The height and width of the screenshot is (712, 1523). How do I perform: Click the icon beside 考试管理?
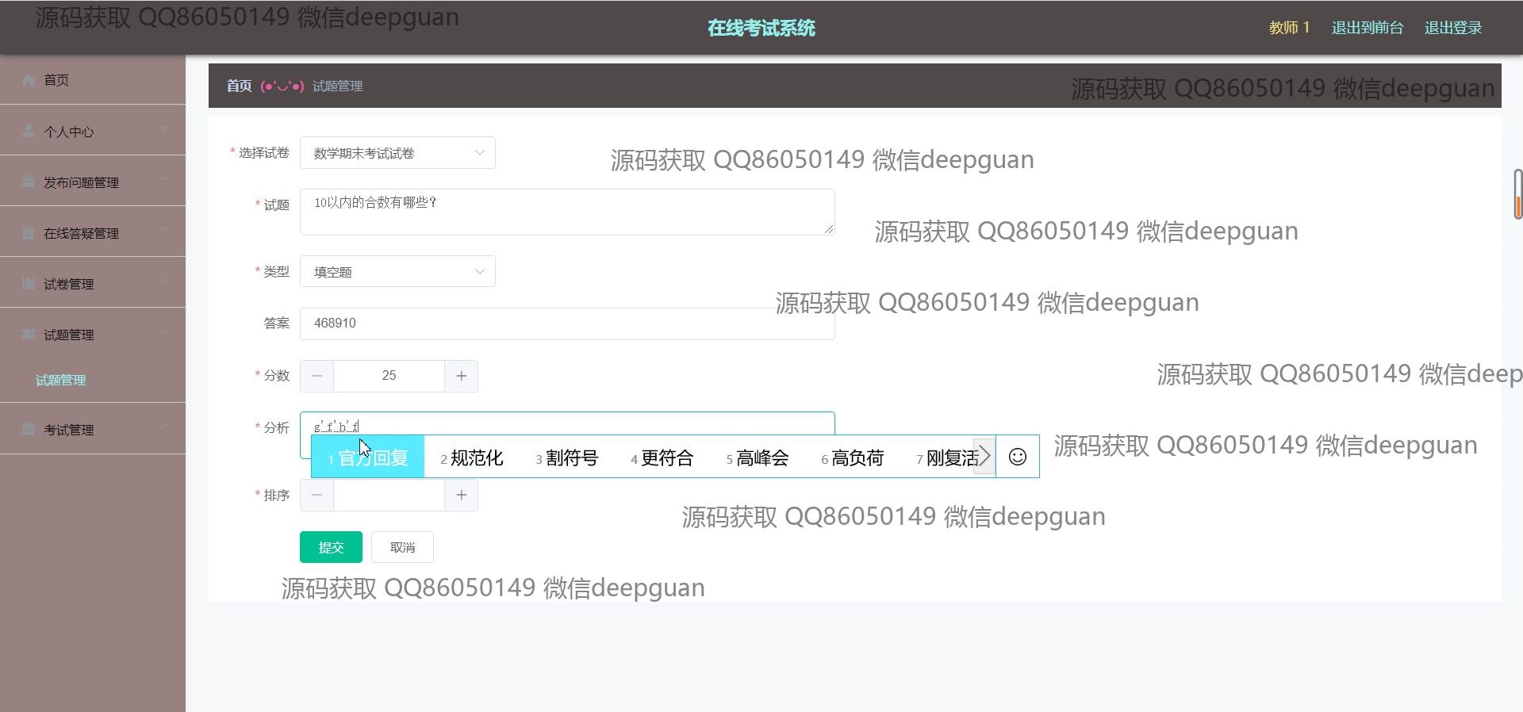point(29,429)
